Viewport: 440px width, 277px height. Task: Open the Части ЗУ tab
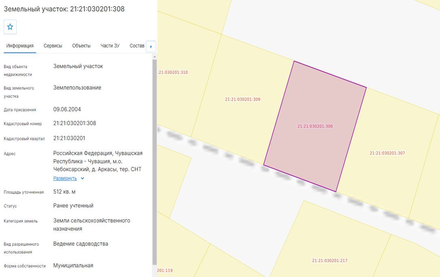coord(110,46)
